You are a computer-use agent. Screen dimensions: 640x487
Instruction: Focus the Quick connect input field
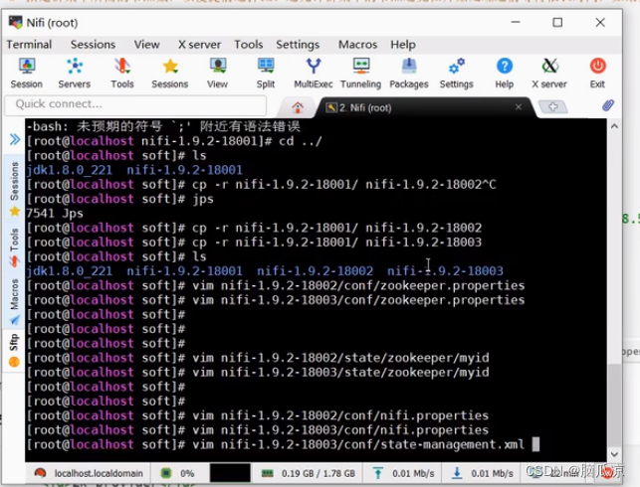pyautogui.click(x=135, y=104)
